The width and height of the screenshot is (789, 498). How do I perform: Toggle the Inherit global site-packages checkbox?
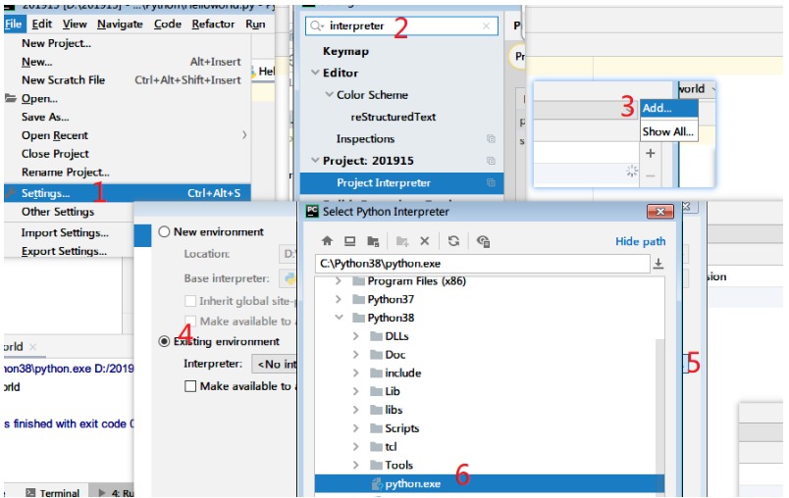pos(190,301)
